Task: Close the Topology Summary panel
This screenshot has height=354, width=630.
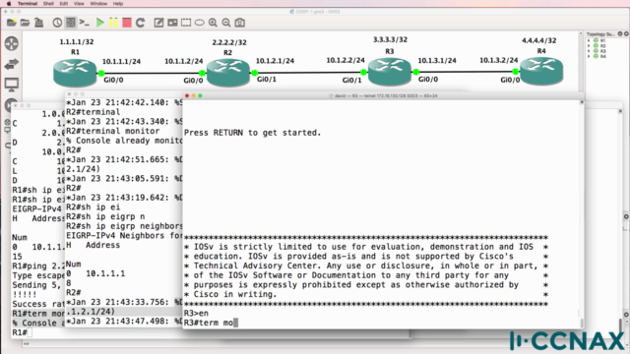Action: click(x=626, y=34)
